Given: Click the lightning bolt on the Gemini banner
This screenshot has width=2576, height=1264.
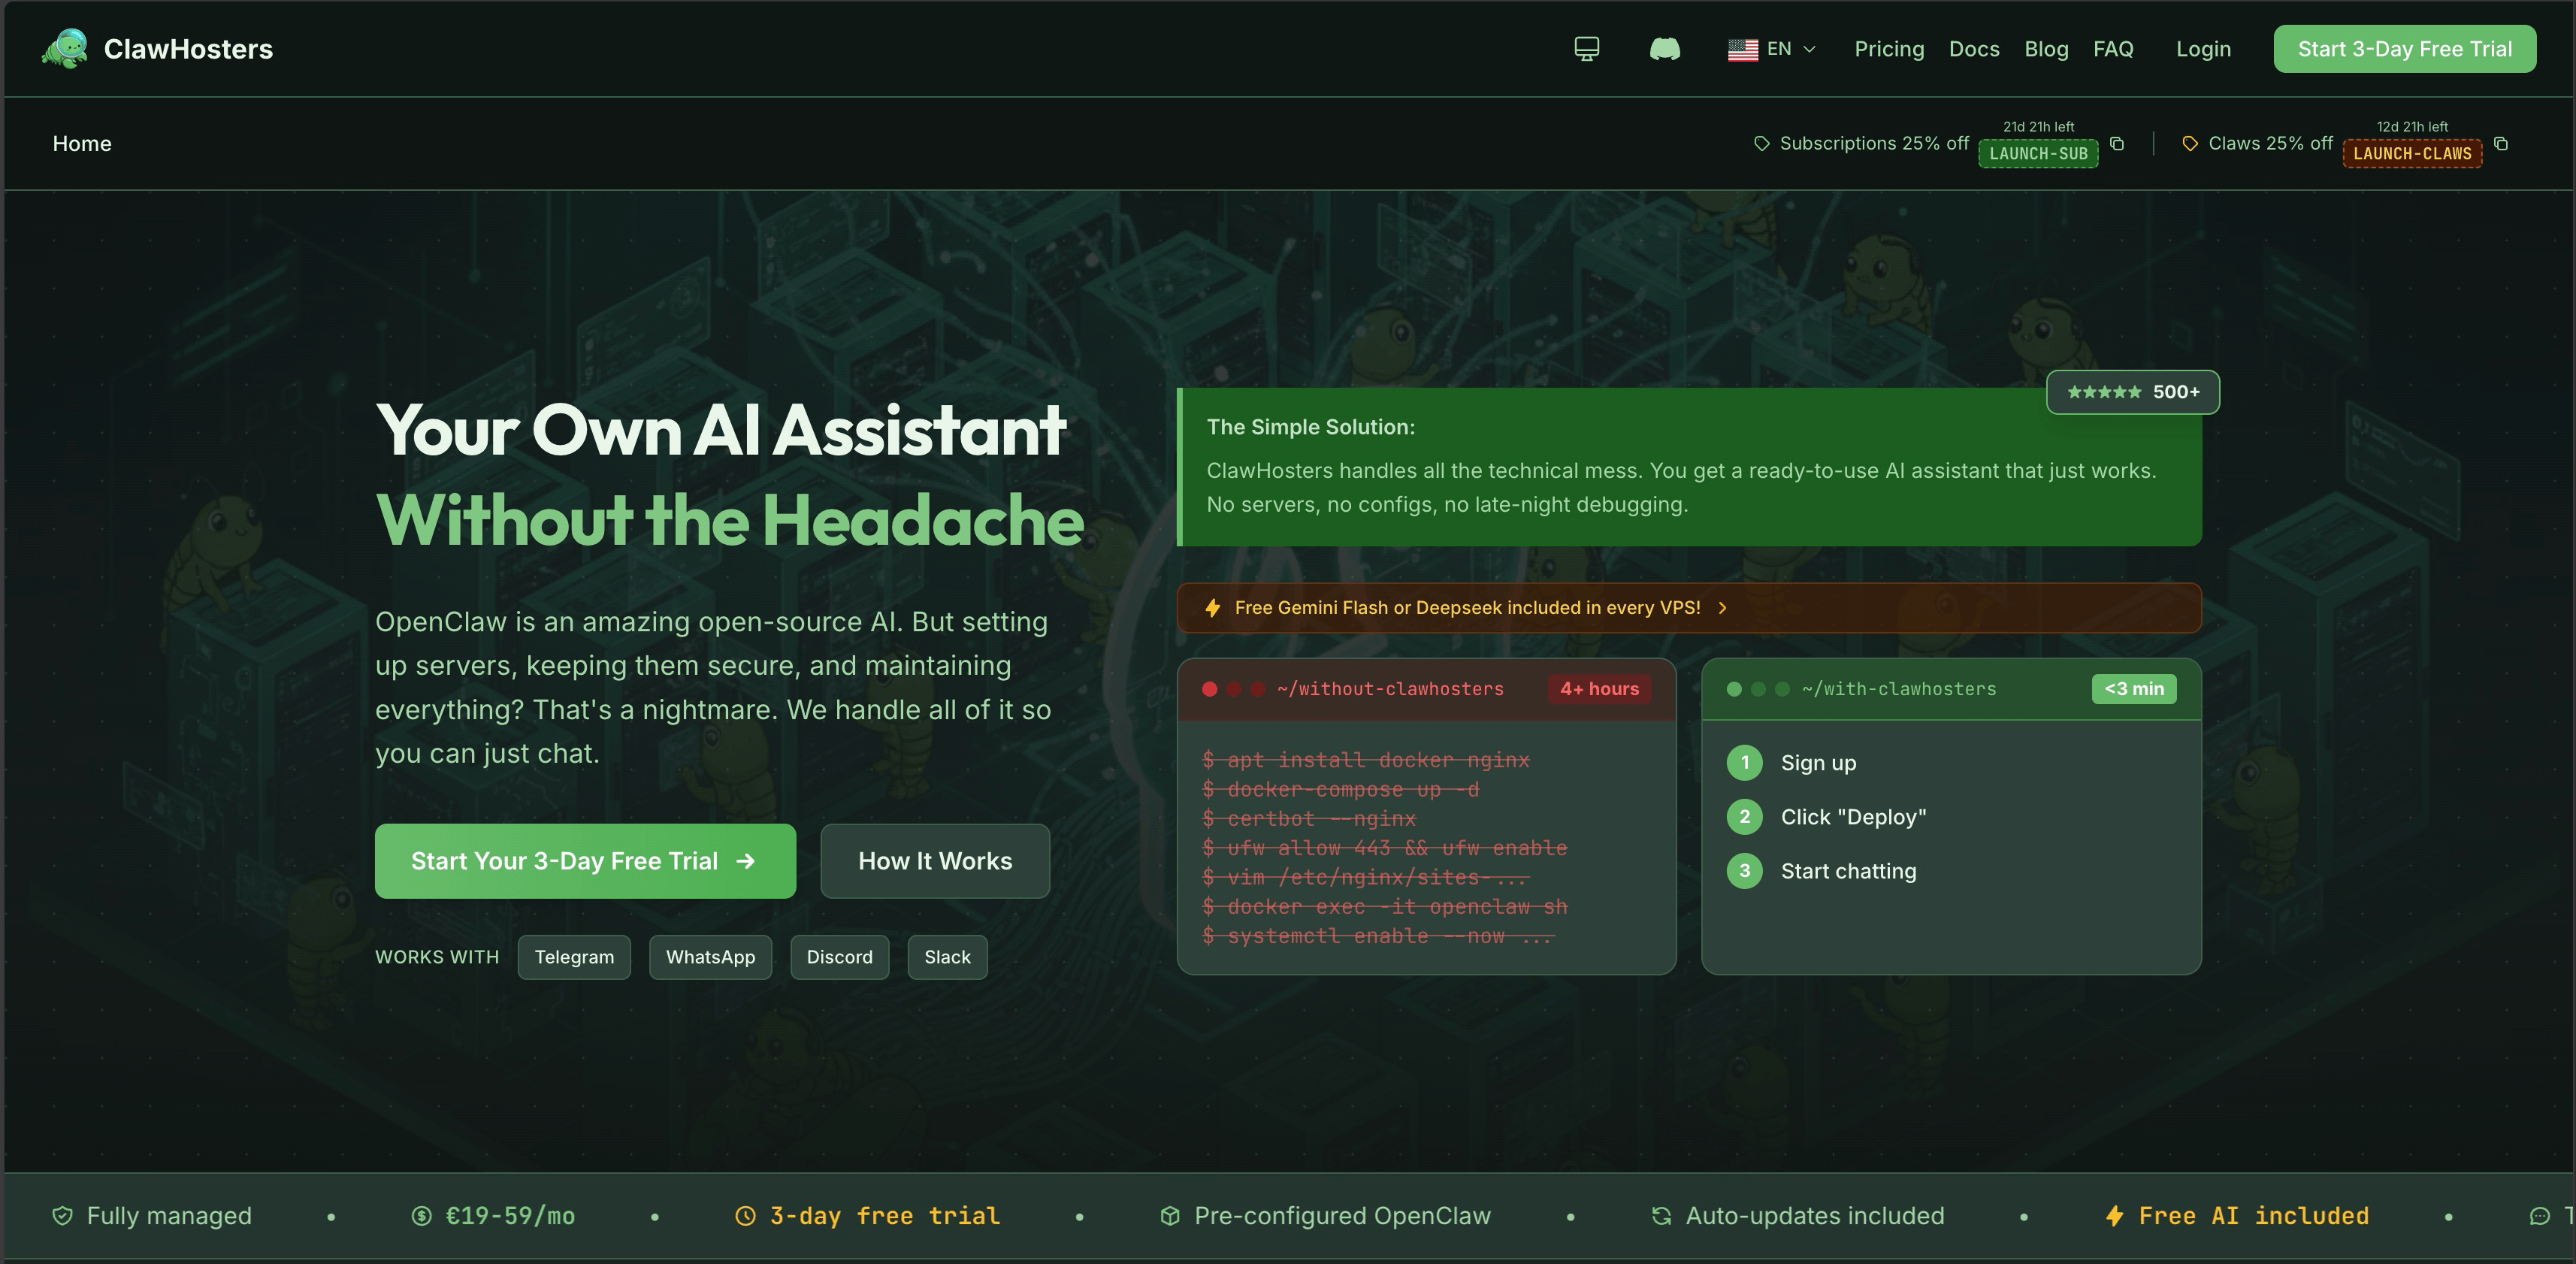Looking at the screenshot, I should (x=1212, y=608).
